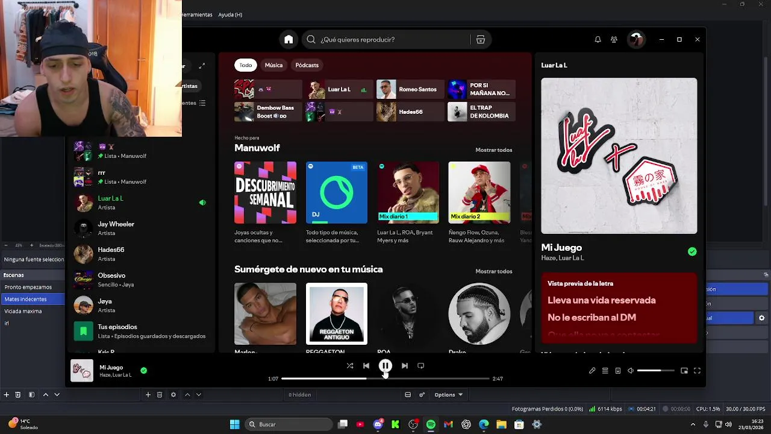
Task: Seek within the song progress bar
Action: (x=385, y=379)
